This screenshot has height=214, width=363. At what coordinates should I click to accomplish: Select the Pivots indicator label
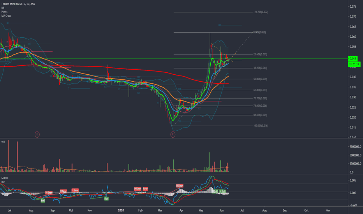click(x=4, y=12)
